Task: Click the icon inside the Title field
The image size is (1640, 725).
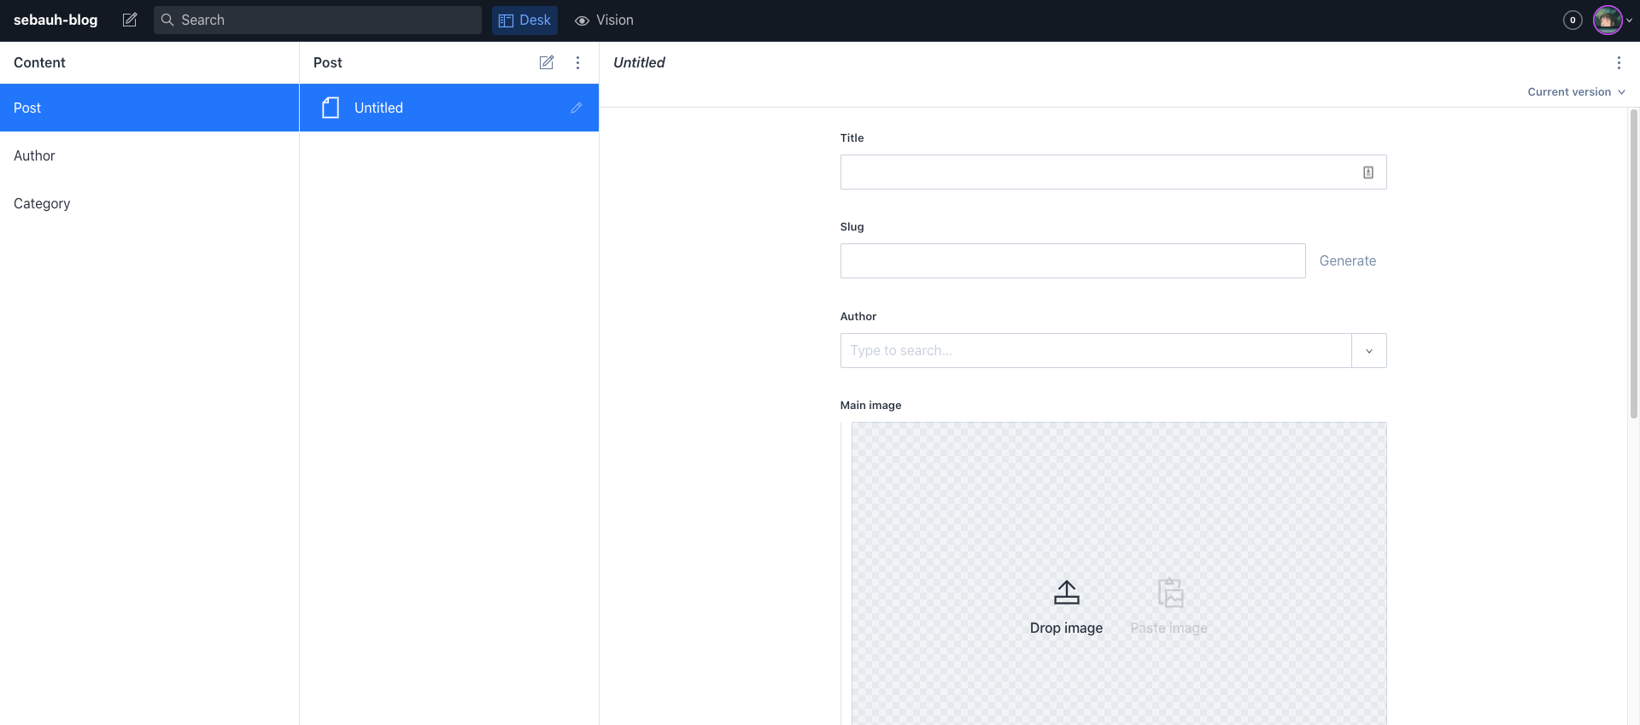Action: [x=1368, y=172]
